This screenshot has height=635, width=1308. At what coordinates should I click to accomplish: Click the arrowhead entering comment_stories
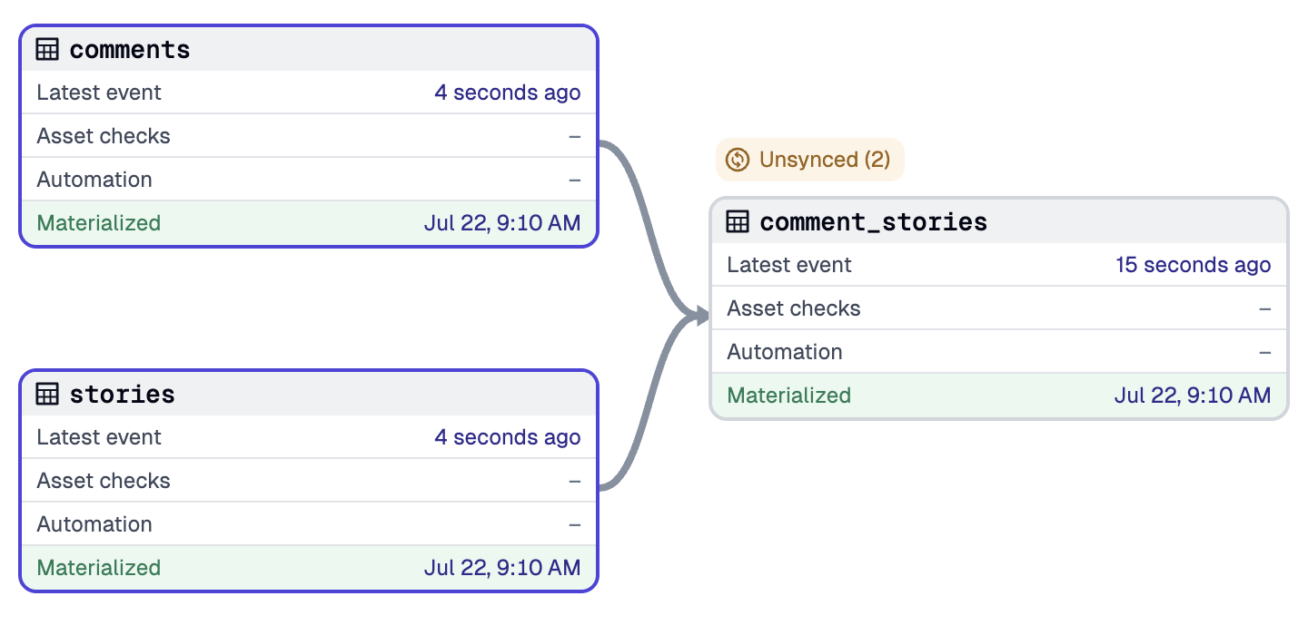pyautogui.click(x=699, y=316)
